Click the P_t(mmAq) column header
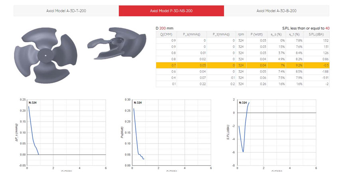 point(221,34)
